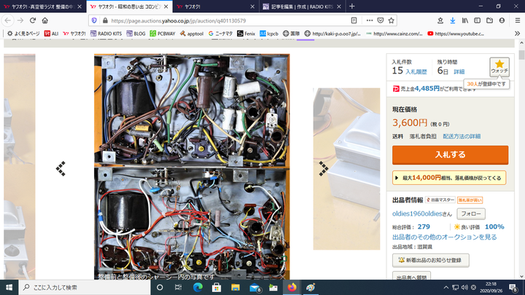The height and width of the screenshot is (295, 525).
Task: Show previous photo with left arrow
Action: pyautogui.click(x=61, y=168)
